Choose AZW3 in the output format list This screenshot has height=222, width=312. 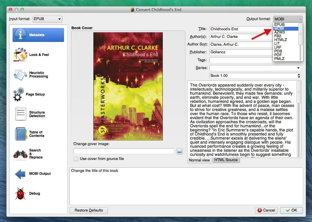(x=285, y=32)
